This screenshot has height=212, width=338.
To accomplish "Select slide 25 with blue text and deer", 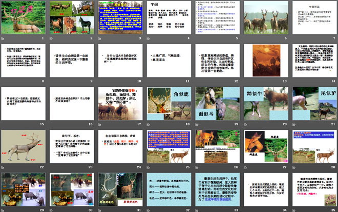I will click(169, 146).
